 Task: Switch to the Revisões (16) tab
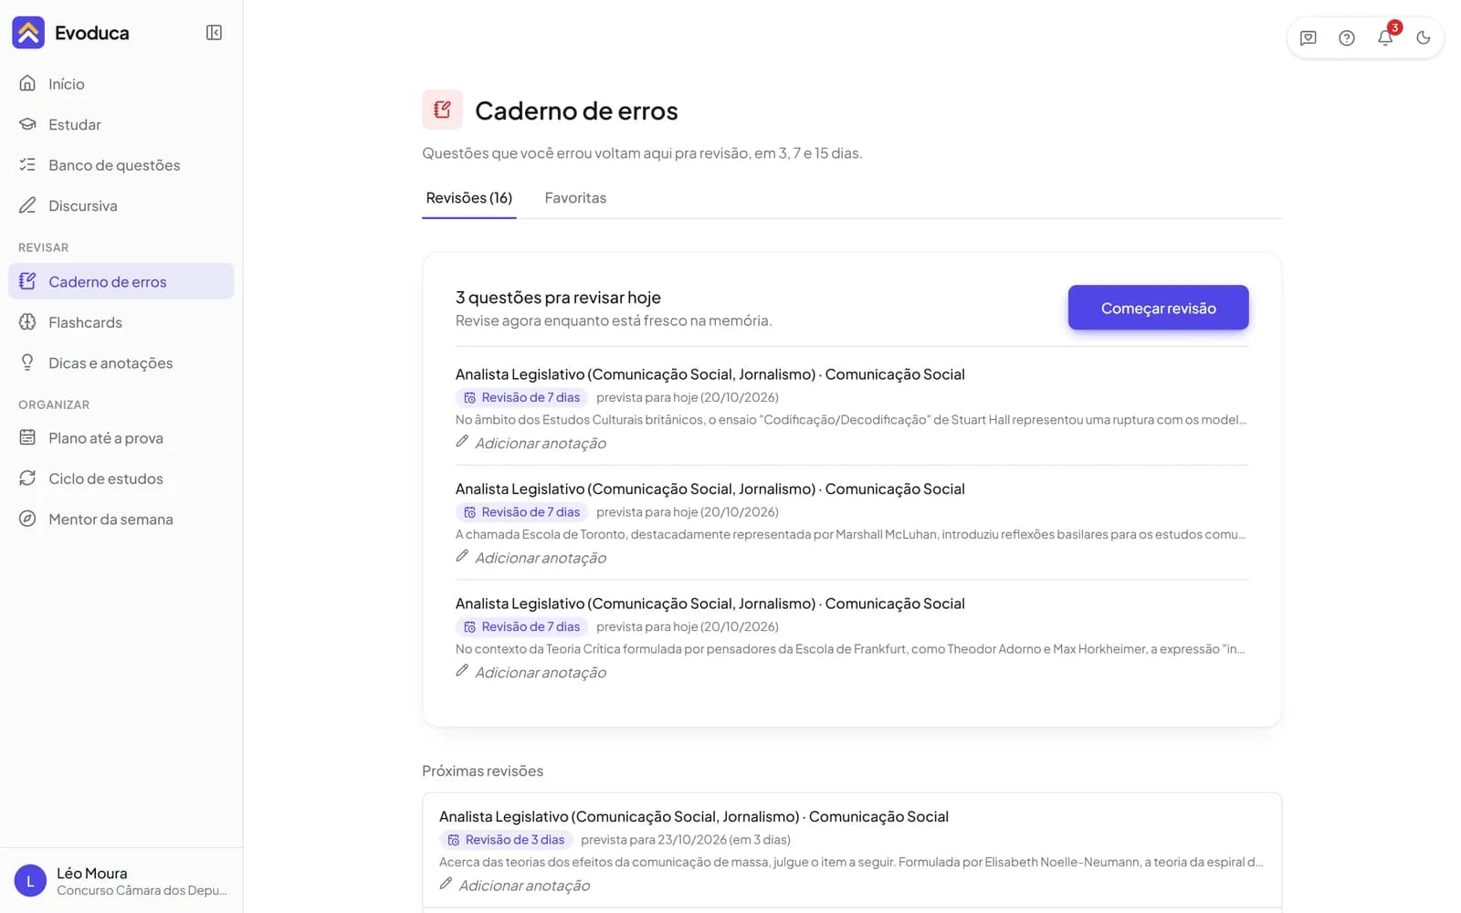[x=469, y=198]
